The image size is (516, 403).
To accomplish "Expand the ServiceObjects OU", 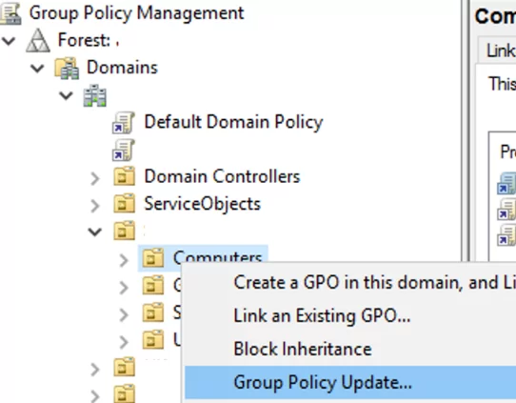I will [95, 206].
